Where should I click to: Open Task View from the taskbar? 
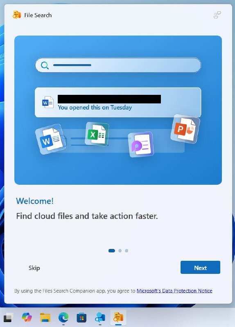[x=8, y=318]
